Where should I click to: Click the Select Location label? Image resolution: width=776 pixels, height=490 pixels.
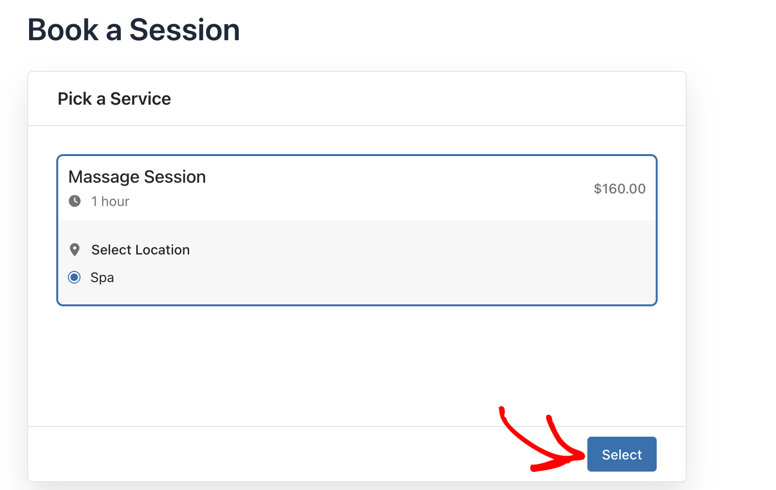coord(141,250)
